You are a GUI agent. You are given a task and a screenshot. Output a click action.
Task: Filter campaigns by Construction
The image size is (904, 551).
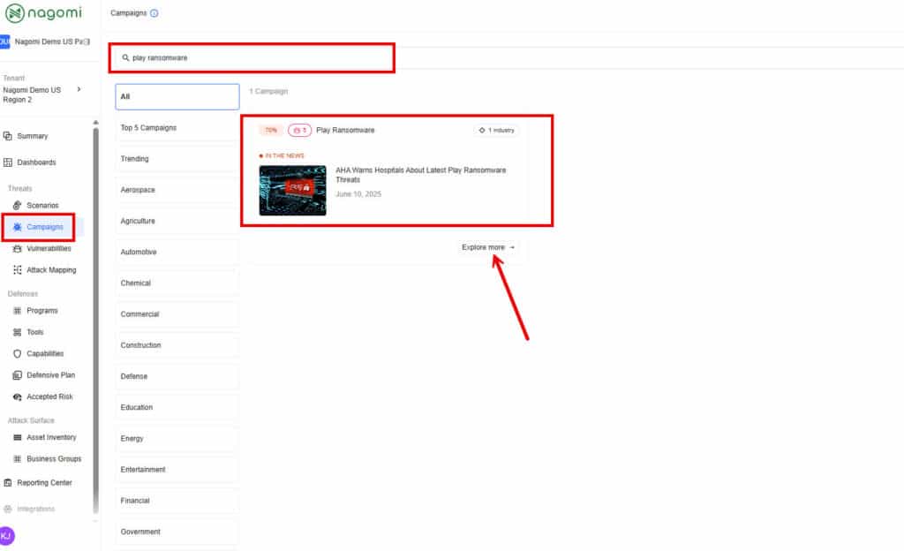tap(177, 345)
